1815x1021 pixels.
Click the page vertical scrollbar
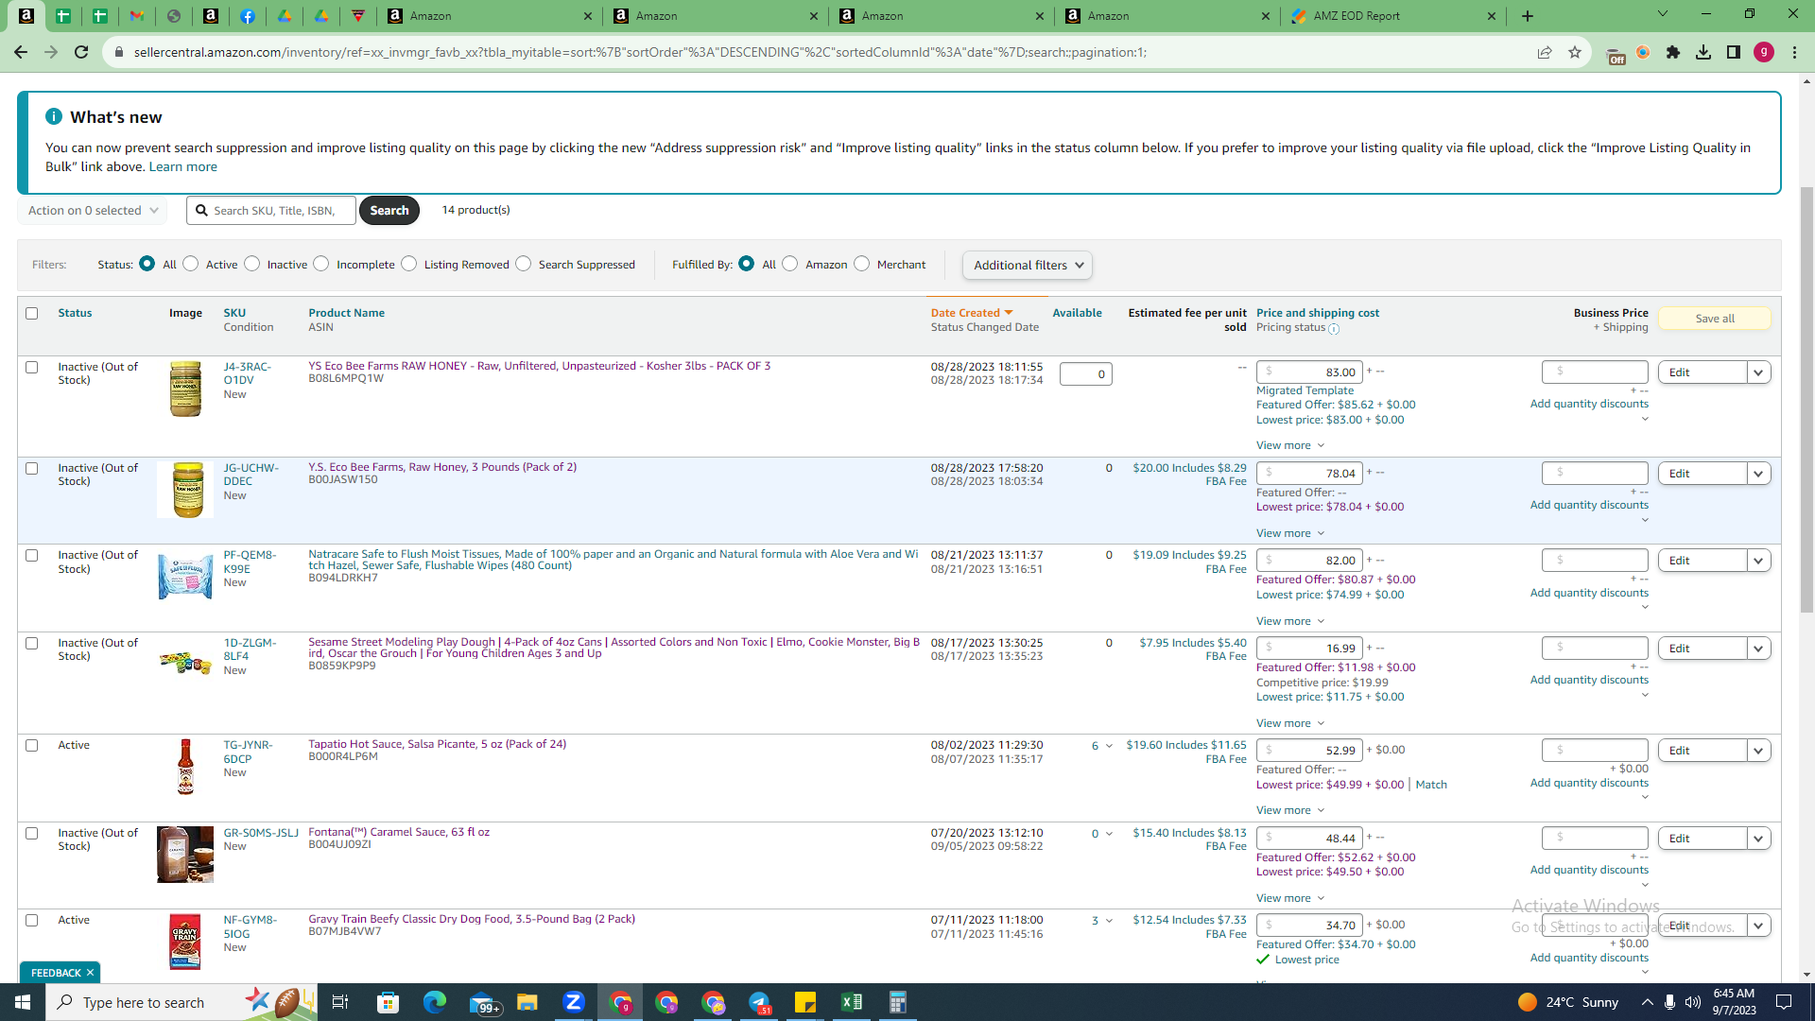click(x=1806, y=399)
